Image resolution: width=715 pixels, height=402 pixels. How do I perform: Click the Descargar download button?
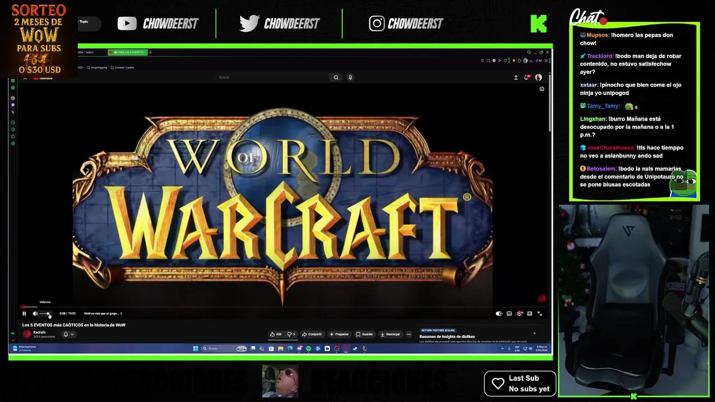tap(390, 334)
